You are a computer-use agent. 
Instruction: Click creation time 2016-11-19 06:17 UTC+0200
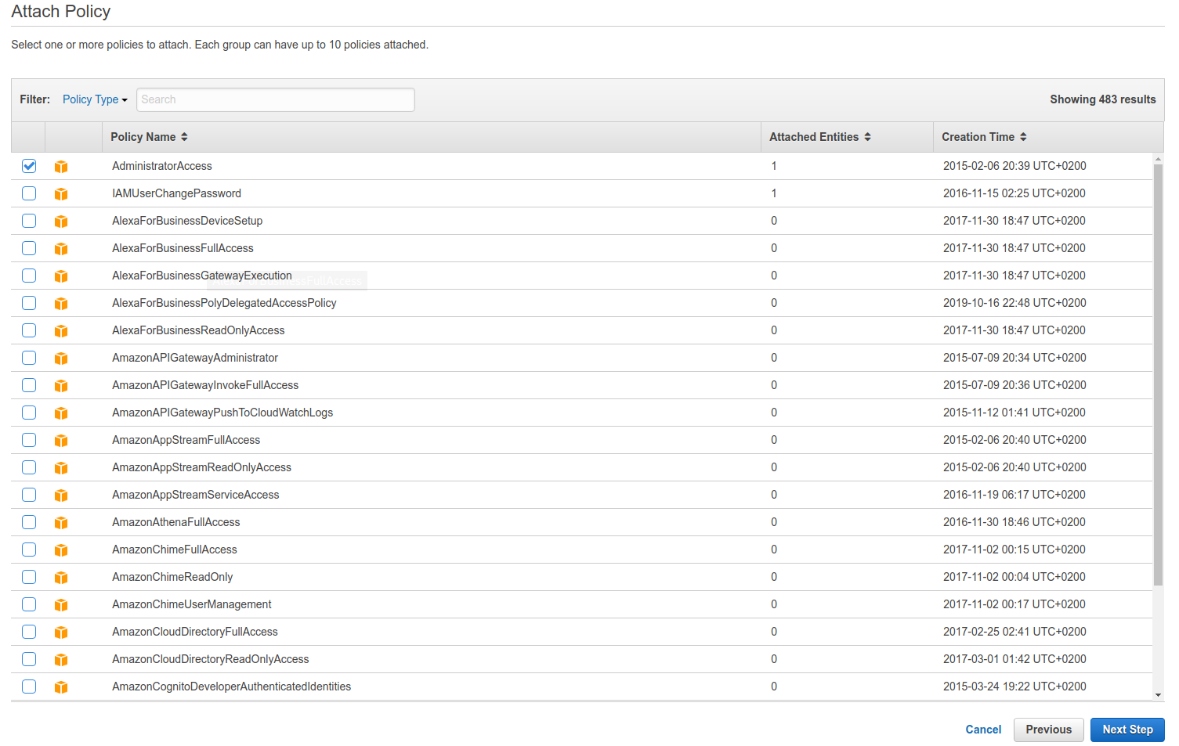pos(1014,495)
